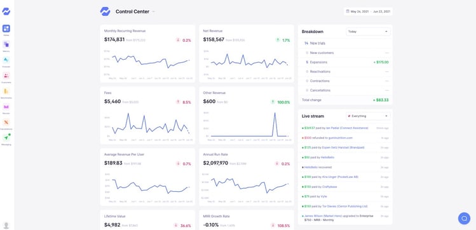Click the Monthly Recurring Revenue line chart
Screen dimensions: 476x230
[x=151, y=62]
